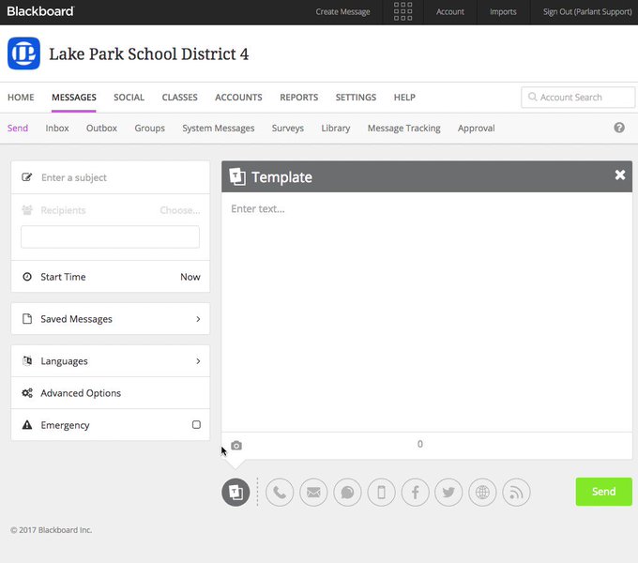Expand Saved Messages chevron

point(198,319)
